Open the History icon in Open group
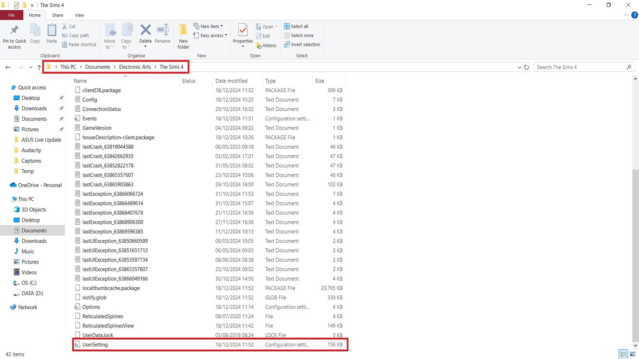639x359 pixels. click(267, 46)
